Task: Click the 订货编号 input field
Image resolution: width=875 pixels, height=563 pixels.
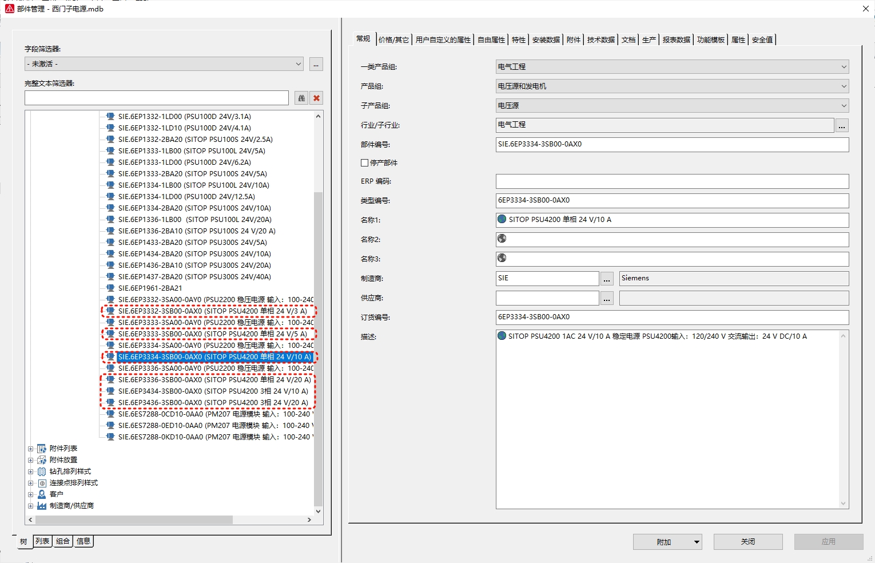Action: pyautogui.click(x=672, y=318)
